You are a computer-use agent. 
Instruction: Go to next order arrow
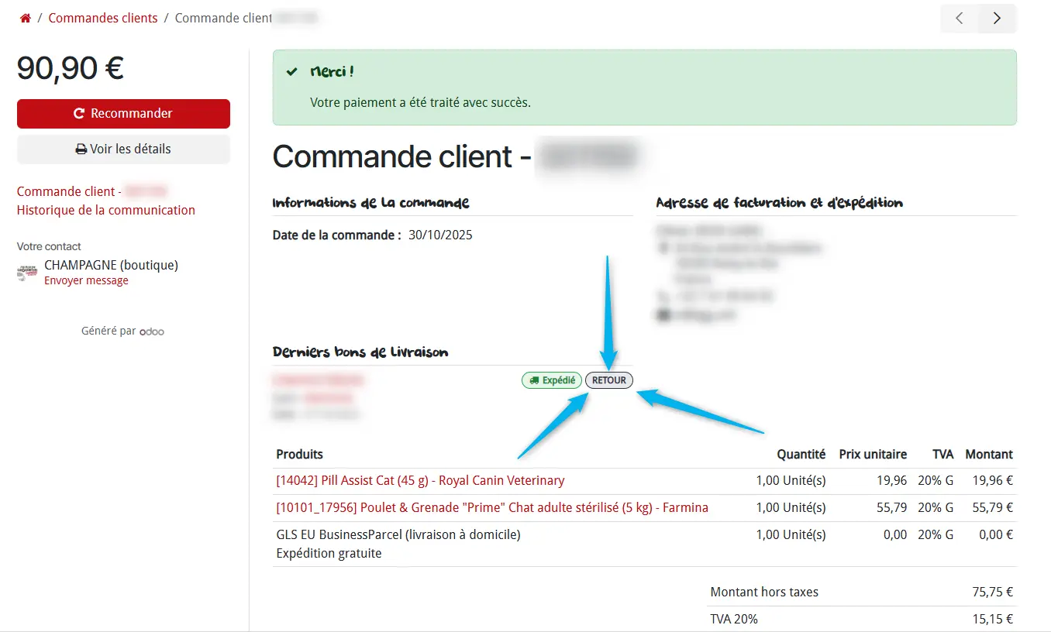(x=997, y=19)
